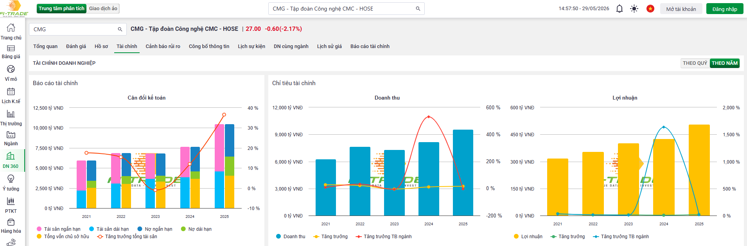Click the Mở tài khoản button
The image size is (747, 246).
tap(681, 9)
